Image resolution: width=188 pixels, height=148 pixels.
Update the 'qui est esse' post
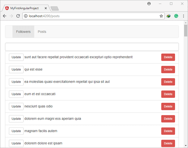pos(16,69)
